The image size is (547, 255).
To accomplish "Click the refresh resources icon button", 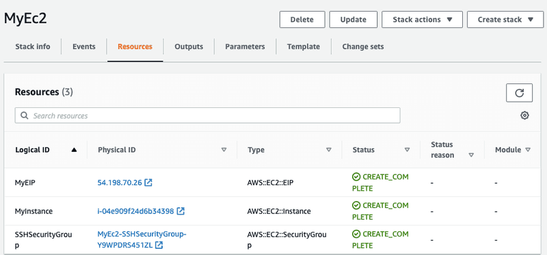I will (519, 93).
